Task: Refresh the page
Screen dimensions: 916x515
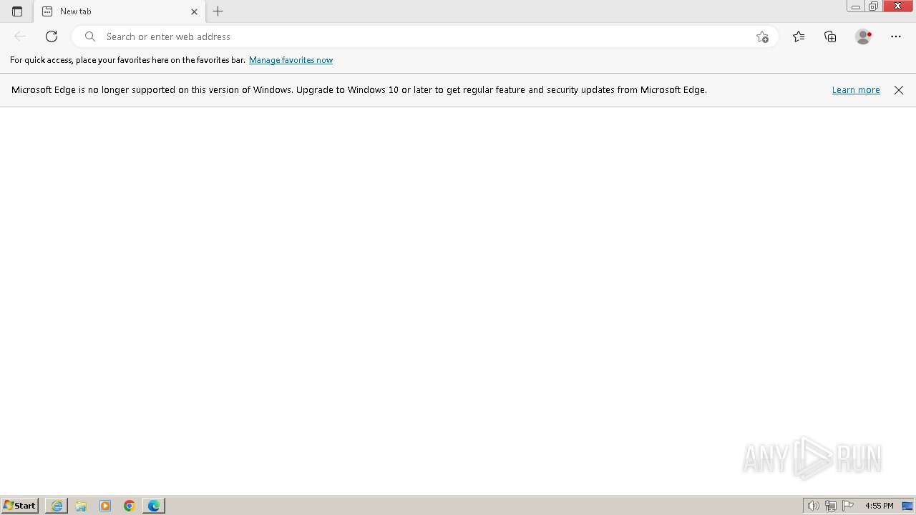Action: coord(52,36)
